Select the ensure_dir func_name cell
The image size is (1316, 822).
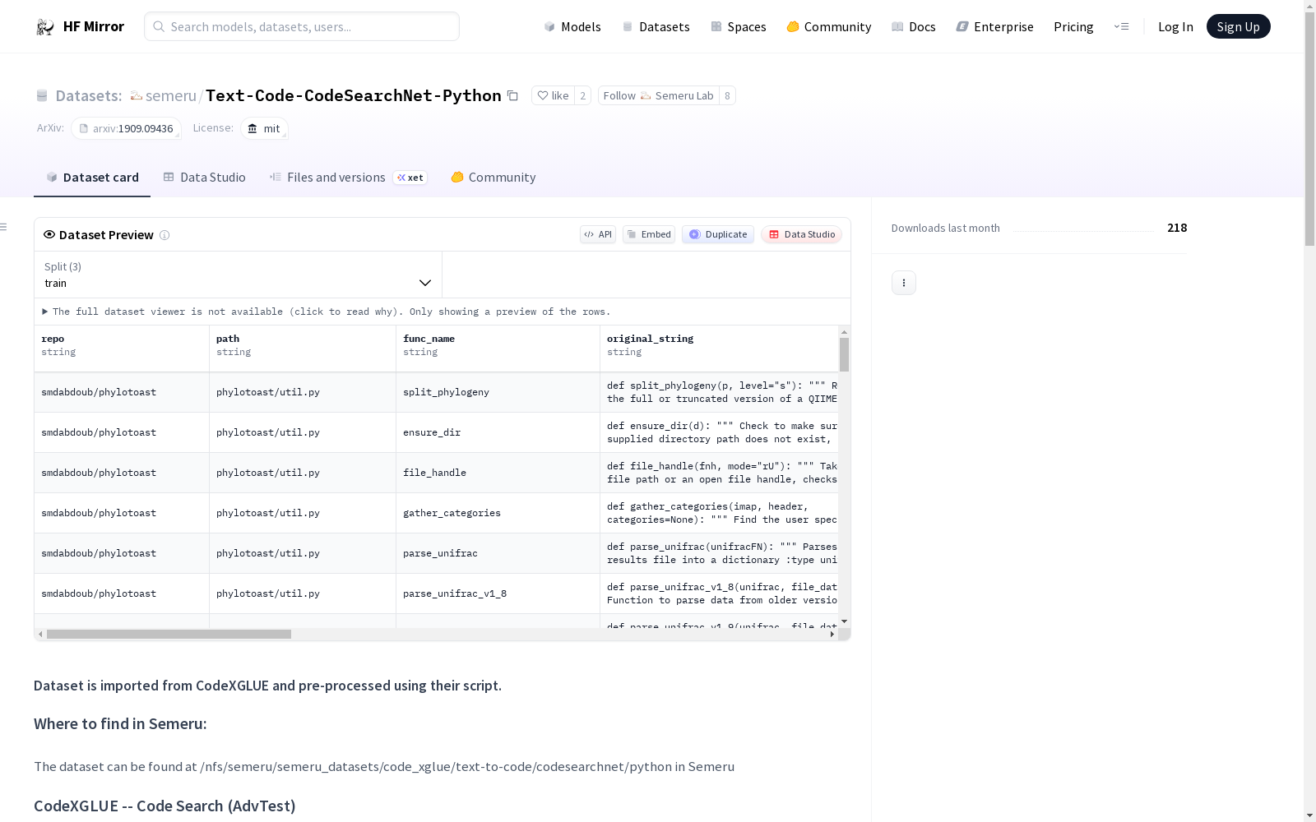(498, 432)
